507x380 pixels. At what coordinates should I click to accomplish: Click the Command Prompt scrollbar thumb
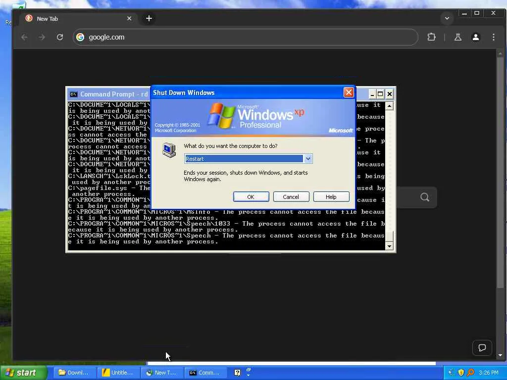389,237
